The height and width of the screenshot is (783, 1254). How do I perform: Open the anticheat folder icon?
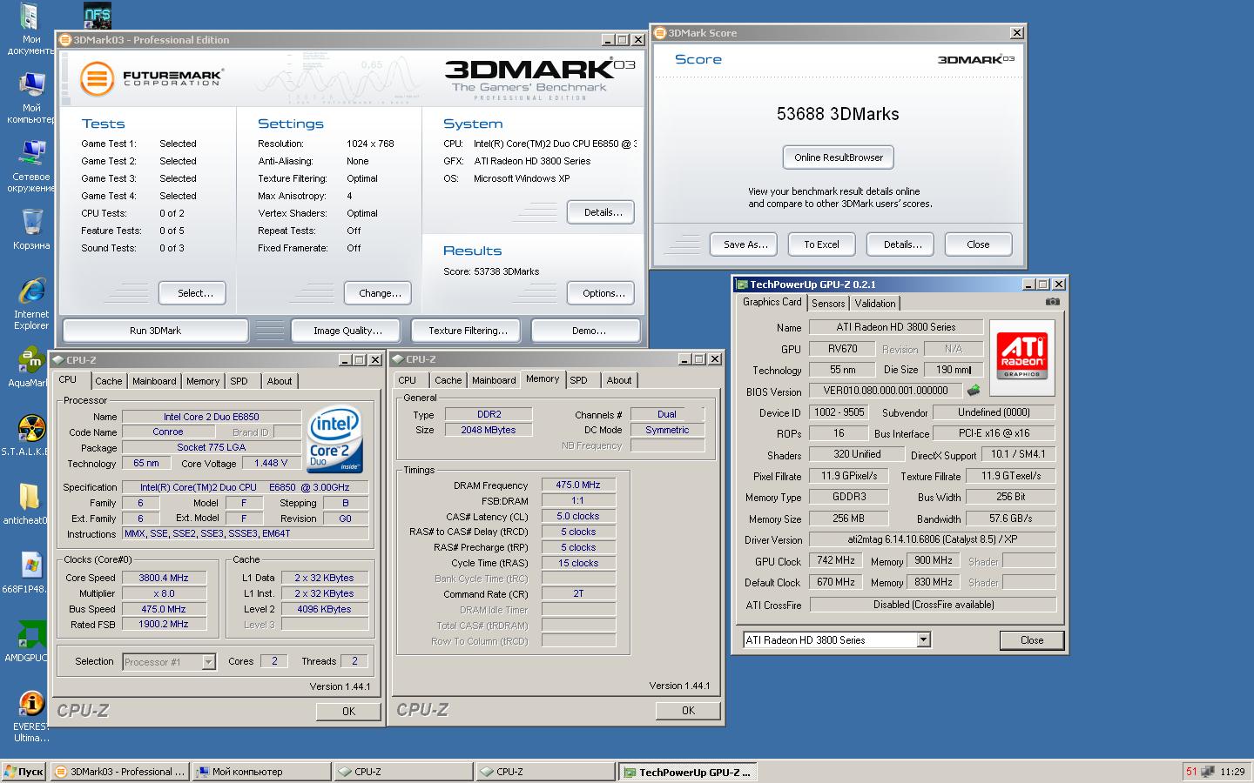30,504
